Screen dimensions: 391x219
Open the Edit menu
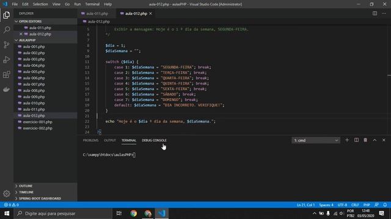(25, 4)
